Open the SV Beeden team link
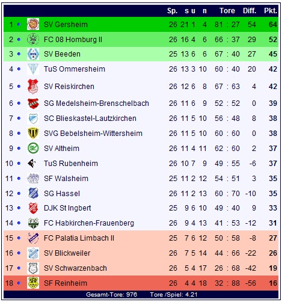The height and width of the screenshot is (302, 282). (62, 54)
